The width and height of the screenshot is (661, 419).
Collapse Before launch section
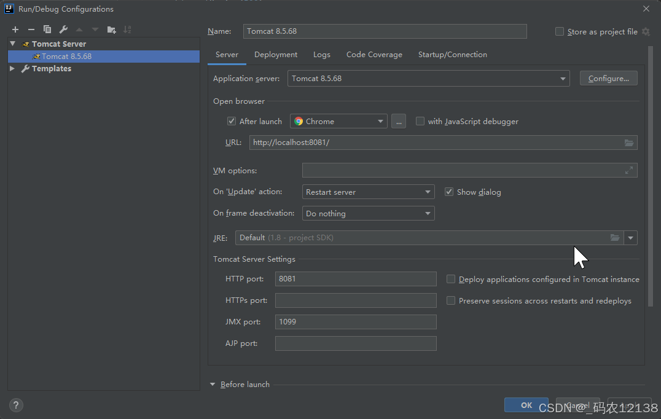click(213, 385)
